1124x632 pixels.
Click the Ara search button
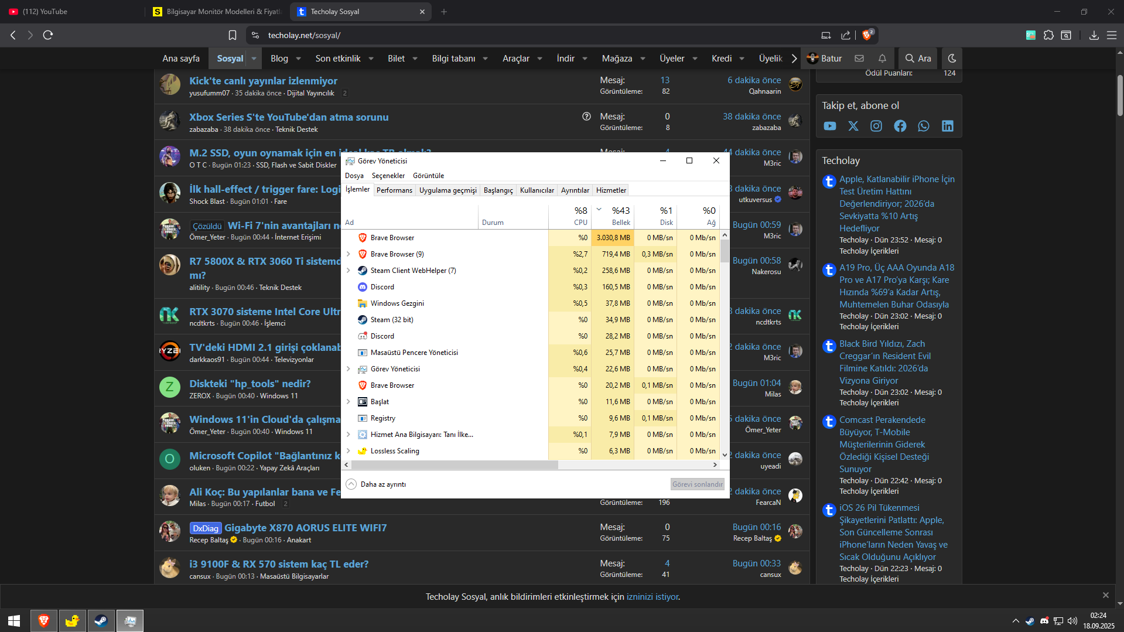click(x=918, y=59)
